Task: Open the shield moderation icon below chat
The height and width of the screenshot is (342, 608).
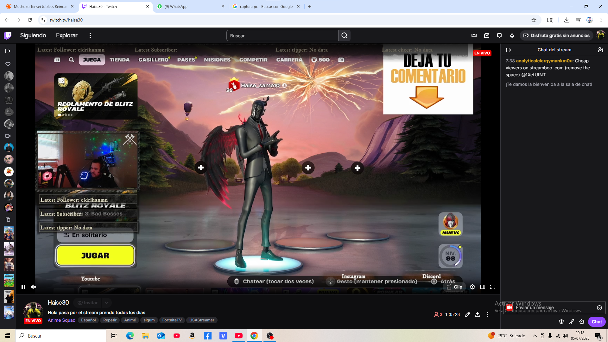Action: 561,322
